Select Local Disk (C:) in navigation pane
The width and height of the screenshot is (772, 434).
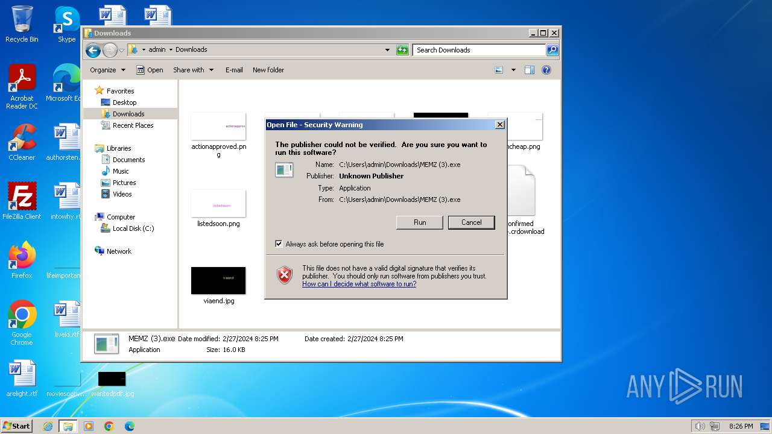tap(133, 228)
